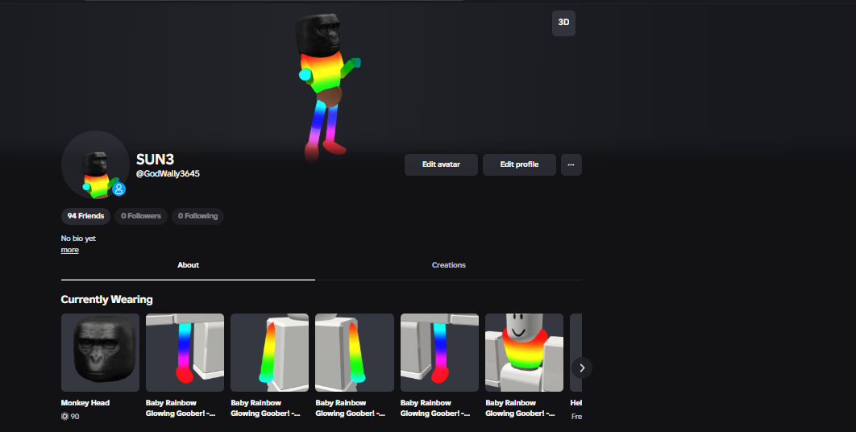Open the rainbow torso item thumbnail
The image size is (856, 432).
click(524, 352)
